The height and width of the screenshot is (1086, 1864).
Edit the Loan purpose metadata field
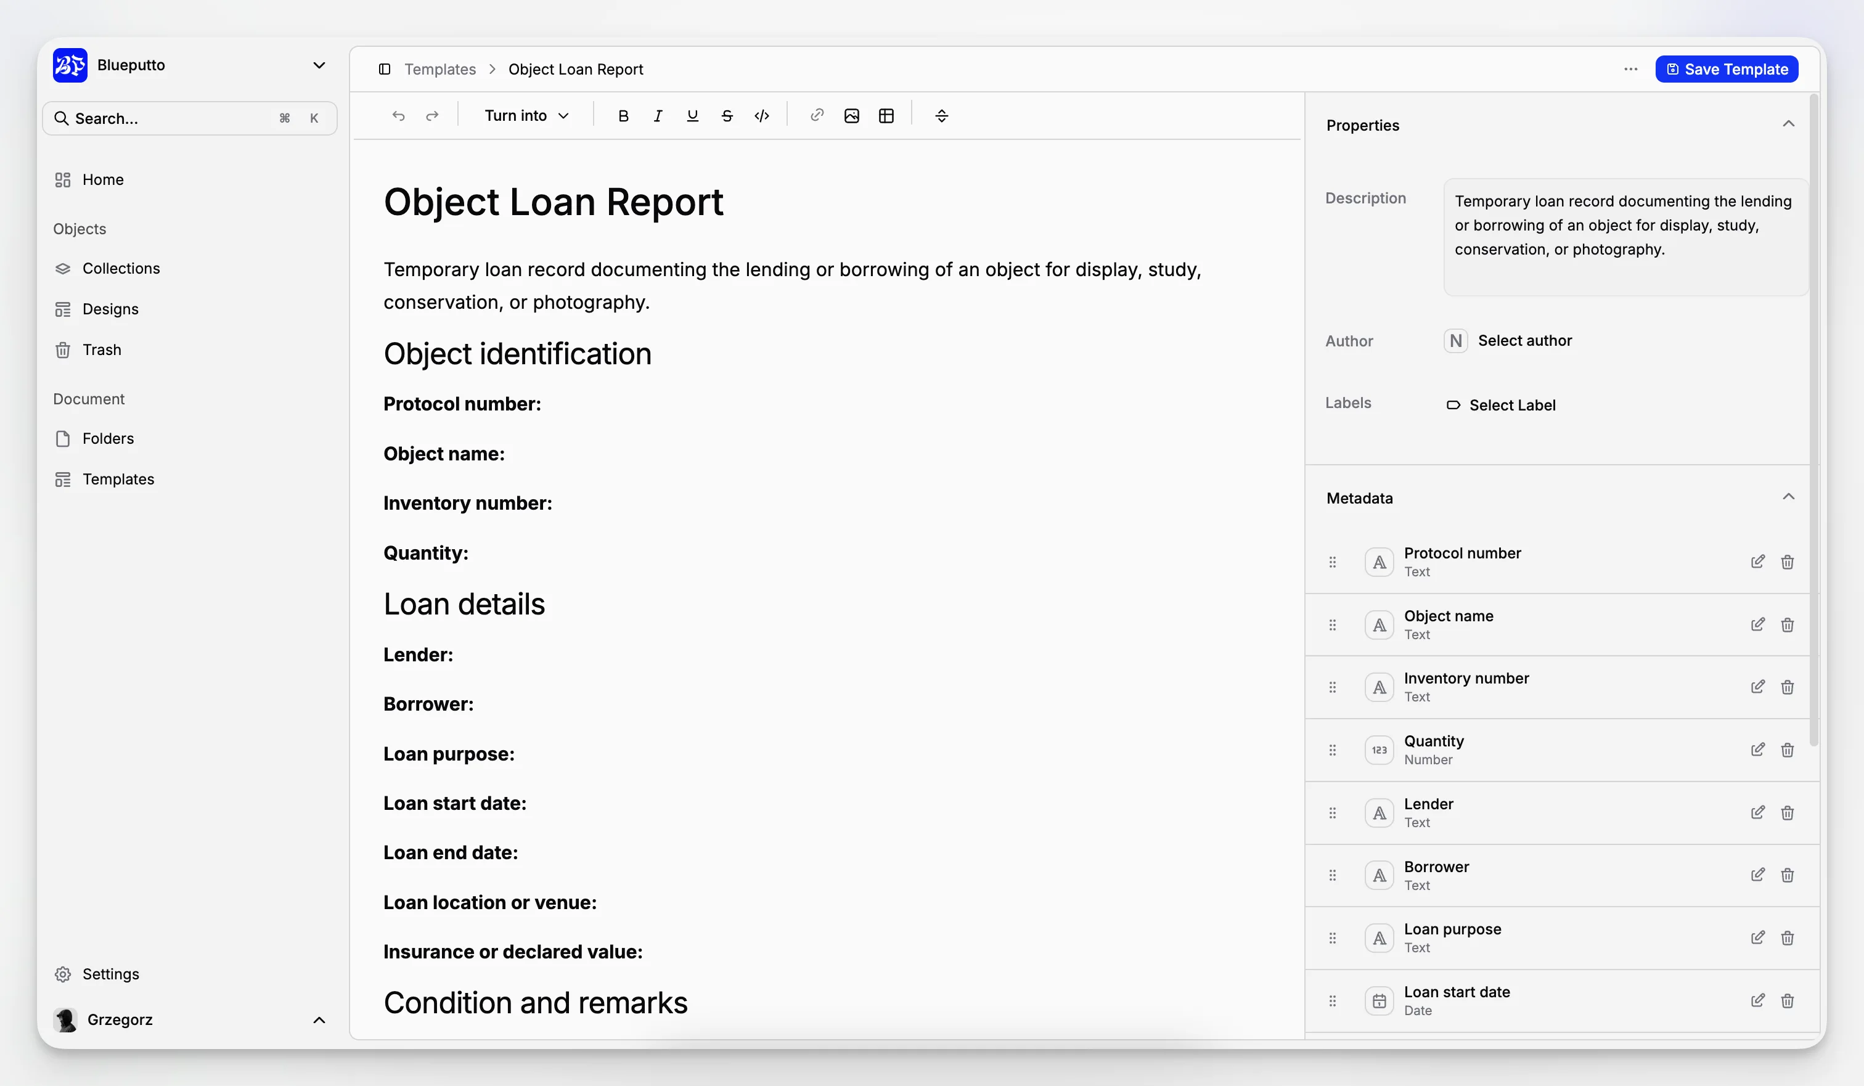coord(1758,937)
